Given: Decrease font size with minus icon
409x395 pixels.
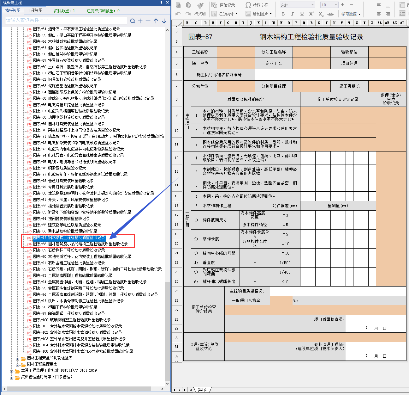Looking at the screenshot, I should point(351,5).
